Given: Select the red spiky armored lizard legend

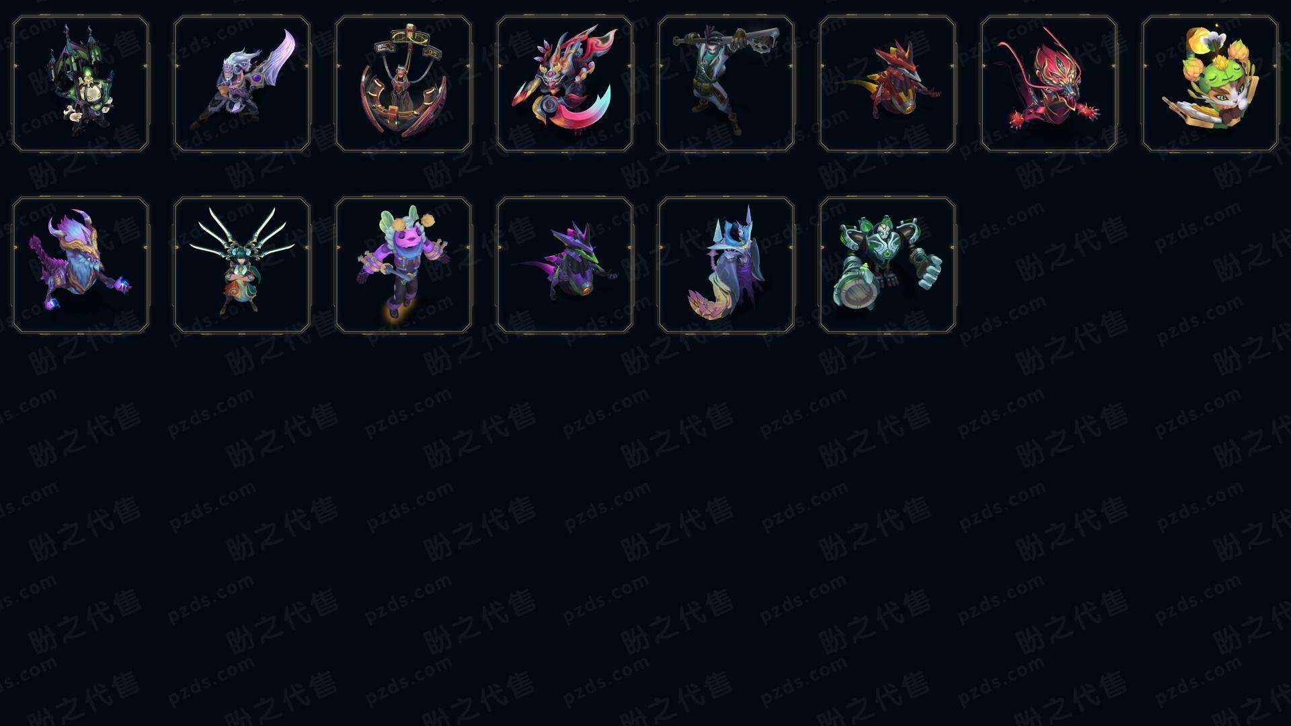Looking at the screenshot, I should pyautogui.click(x=888, y=84).
